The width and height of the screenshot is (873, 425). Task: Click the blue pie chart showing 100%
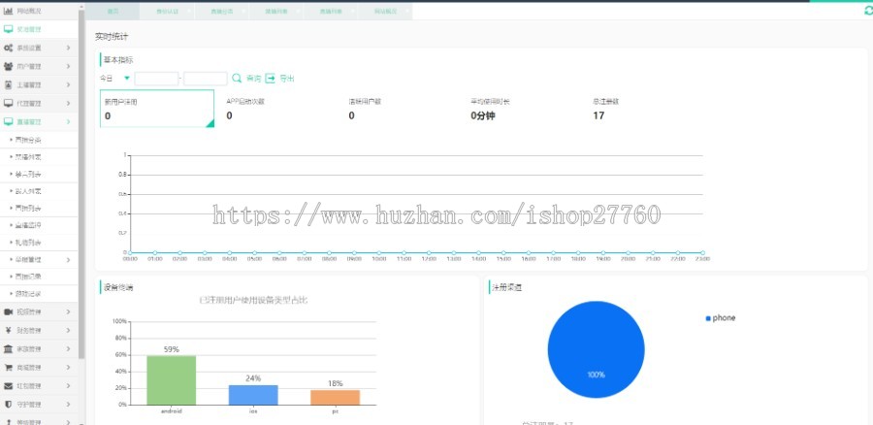(596, 349)
